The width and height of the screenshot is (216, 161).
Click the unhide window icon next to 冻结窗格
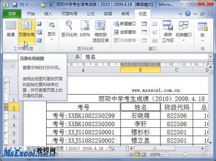point(144,41)
